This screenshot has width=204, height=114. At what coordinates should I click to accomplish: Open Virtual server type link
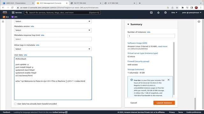click(142, 53)
